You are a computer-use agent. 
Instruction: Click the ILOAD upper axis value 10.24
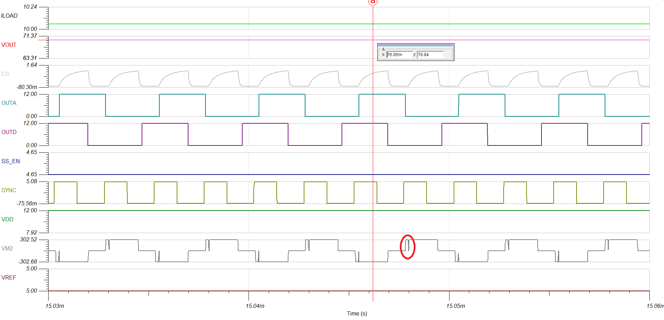pyautogui.click(x=30, y=7)
